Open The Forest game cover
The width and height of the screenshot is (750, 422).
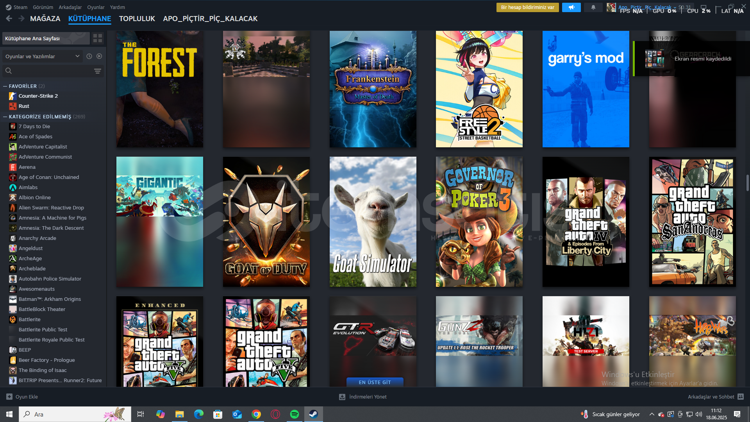click(160, 89)
